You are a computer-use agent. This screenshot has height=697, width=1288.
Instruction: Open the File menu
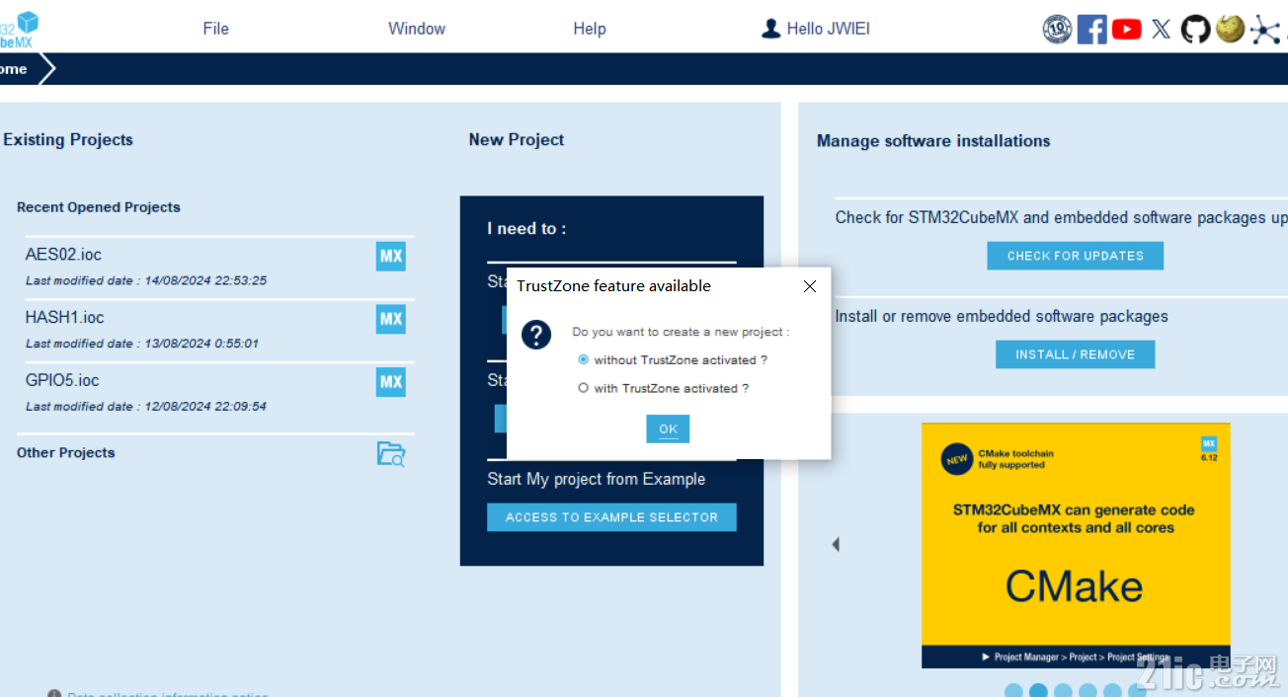[x=215, y=29]
